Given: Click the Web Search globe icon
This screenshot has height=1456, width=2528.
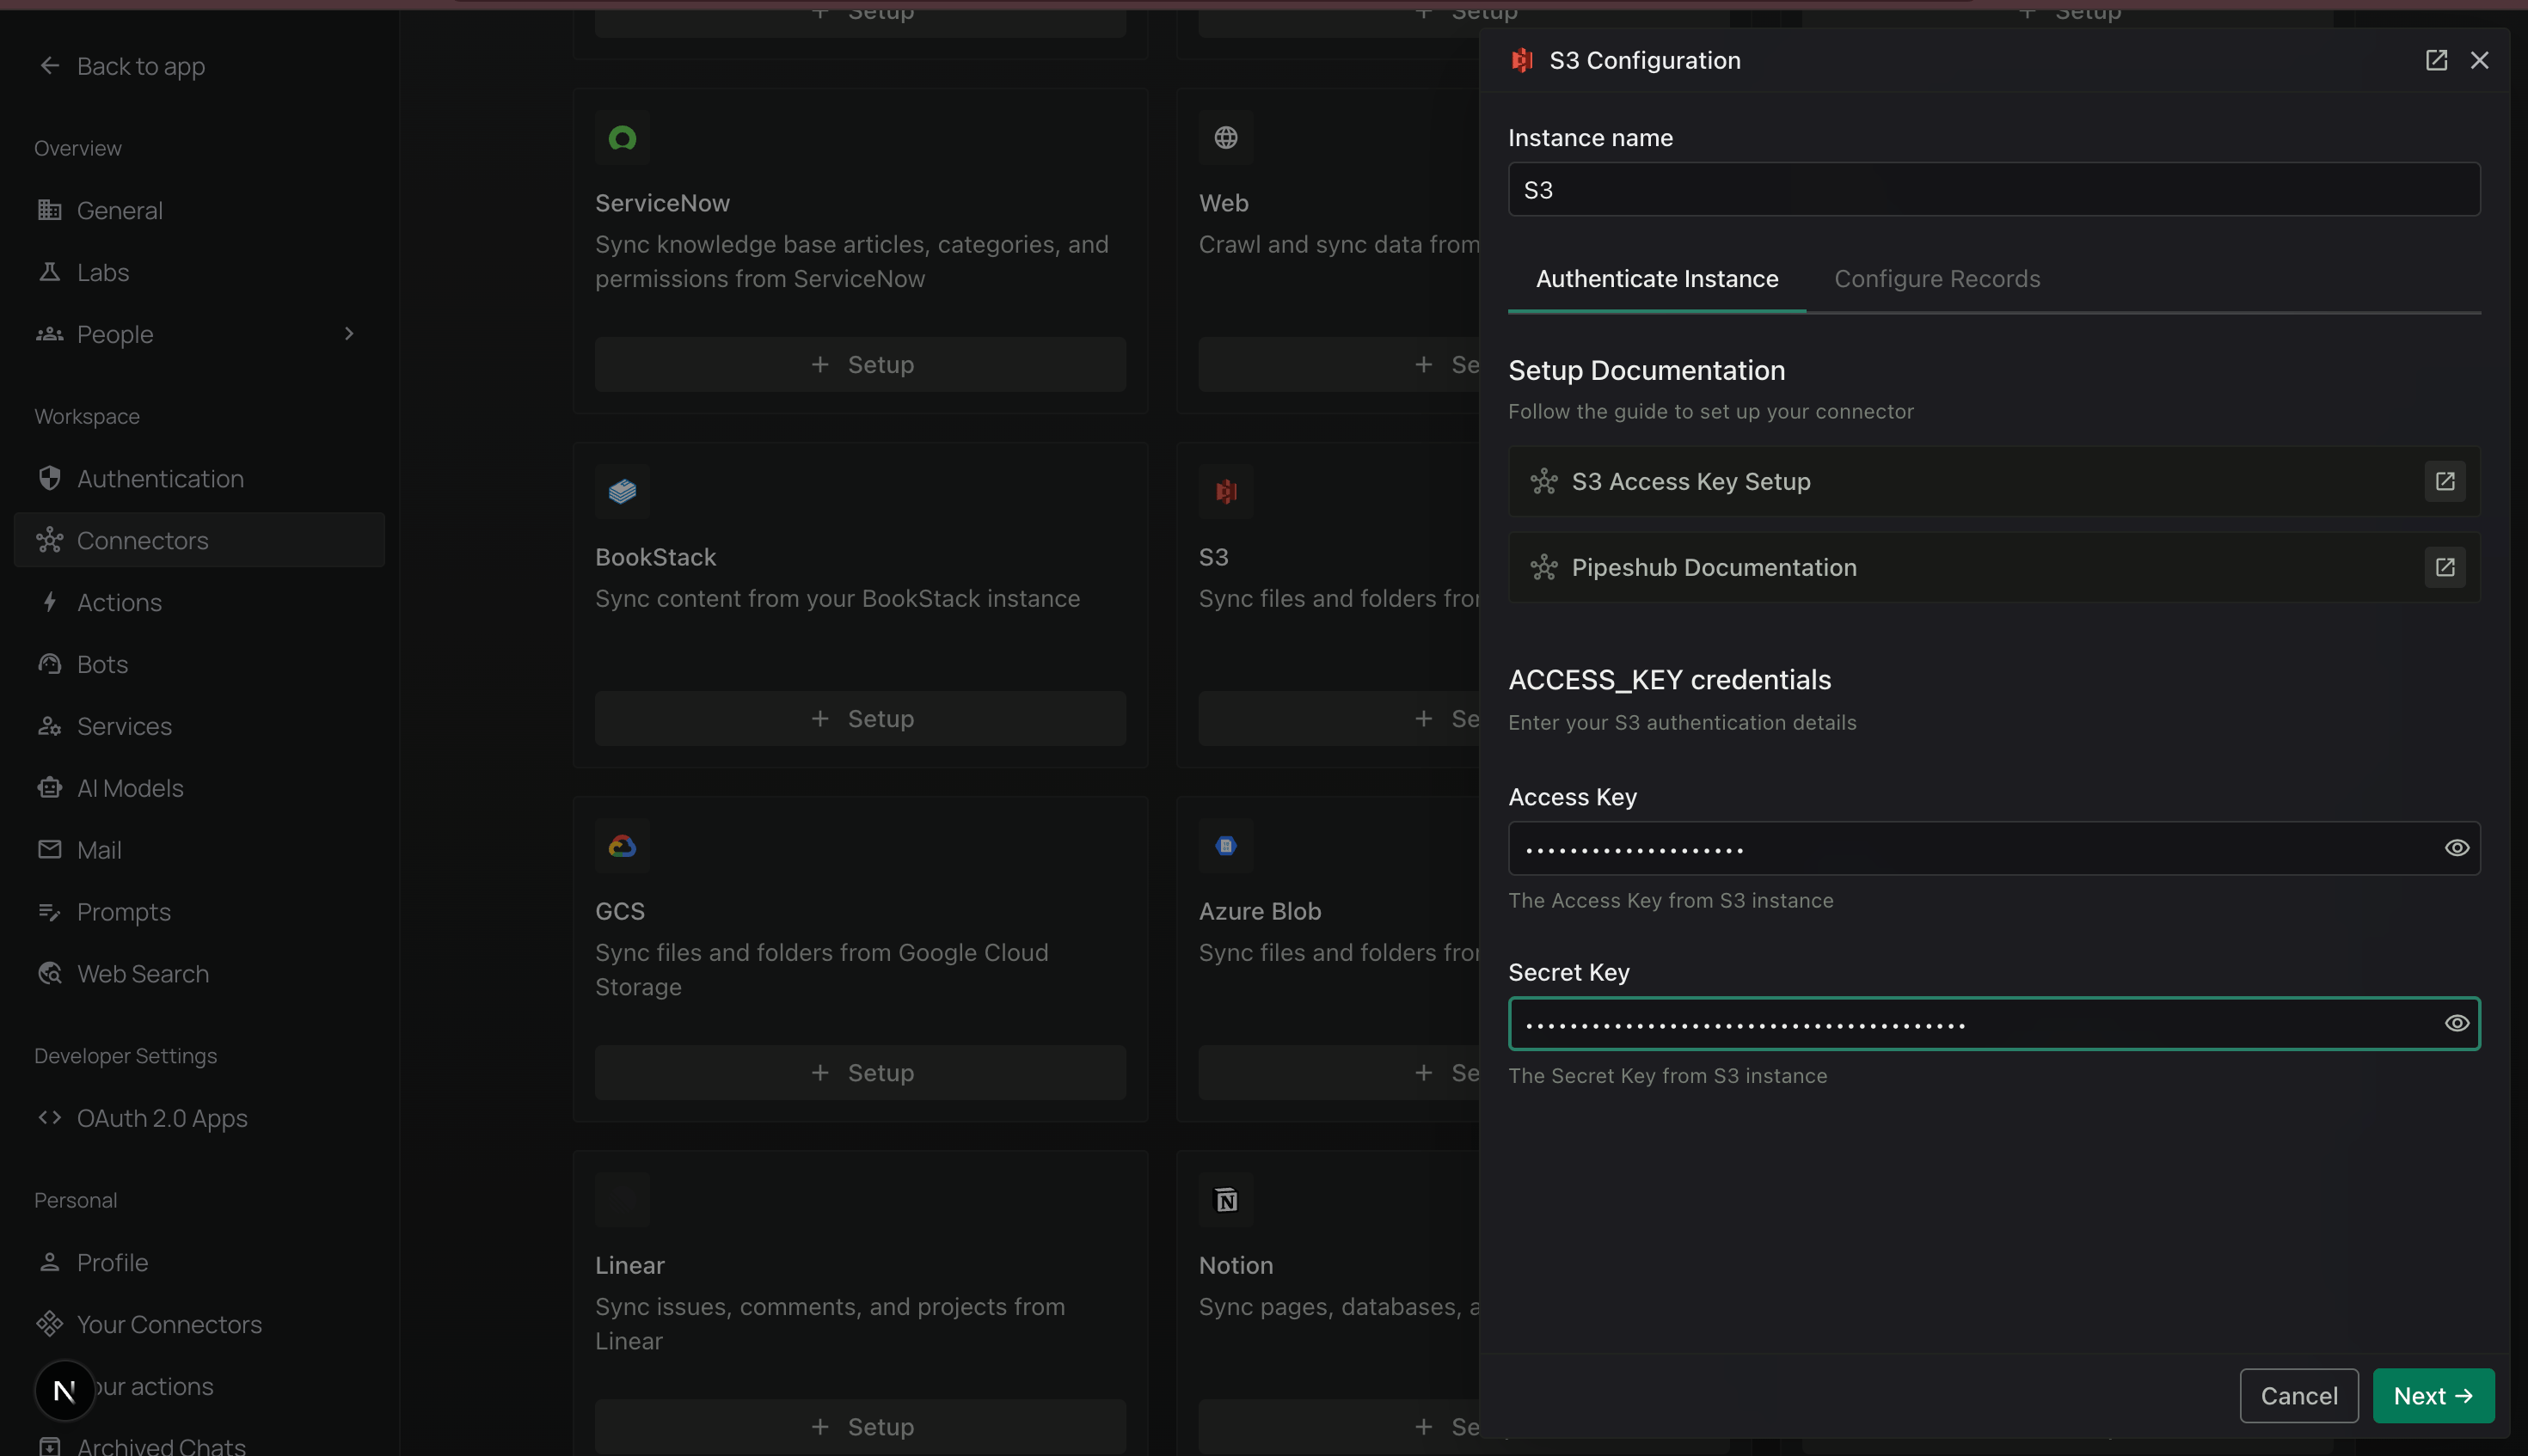Looking at the screenshot, I should [x=49, y=974].
